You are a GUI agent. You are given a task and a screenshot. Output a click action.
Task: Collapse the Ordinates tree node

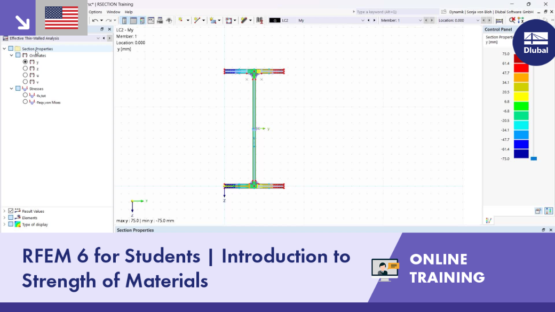click(11, 55)
